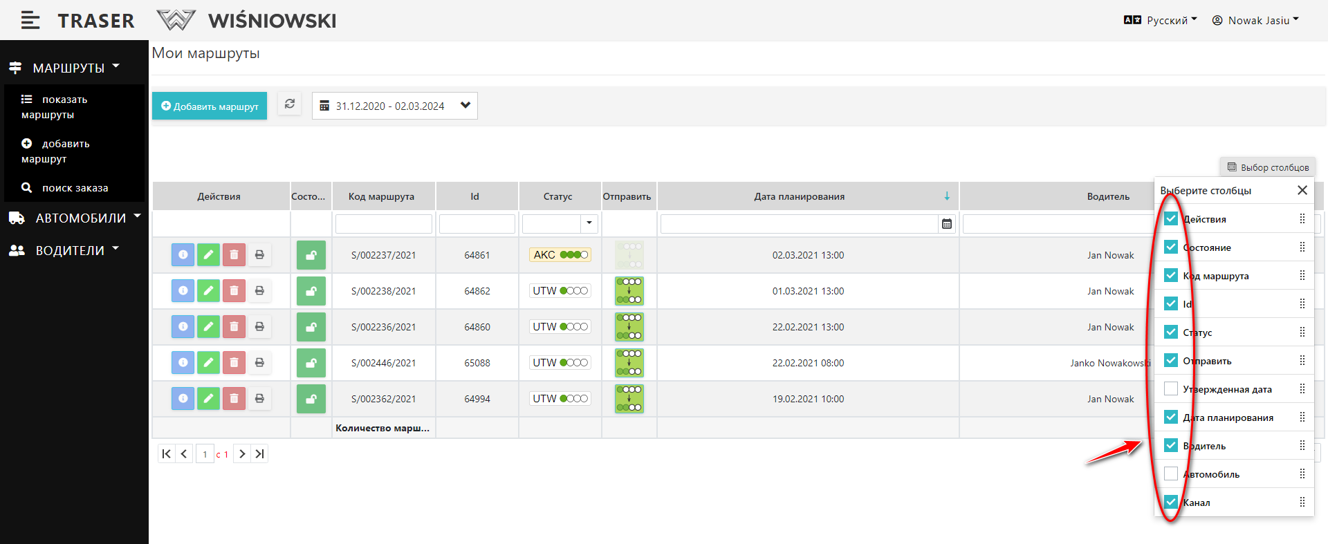The image size is (1328, 544).
Task: Delete route S/002236/2021 with trash icon
Action: coord(234,327)
